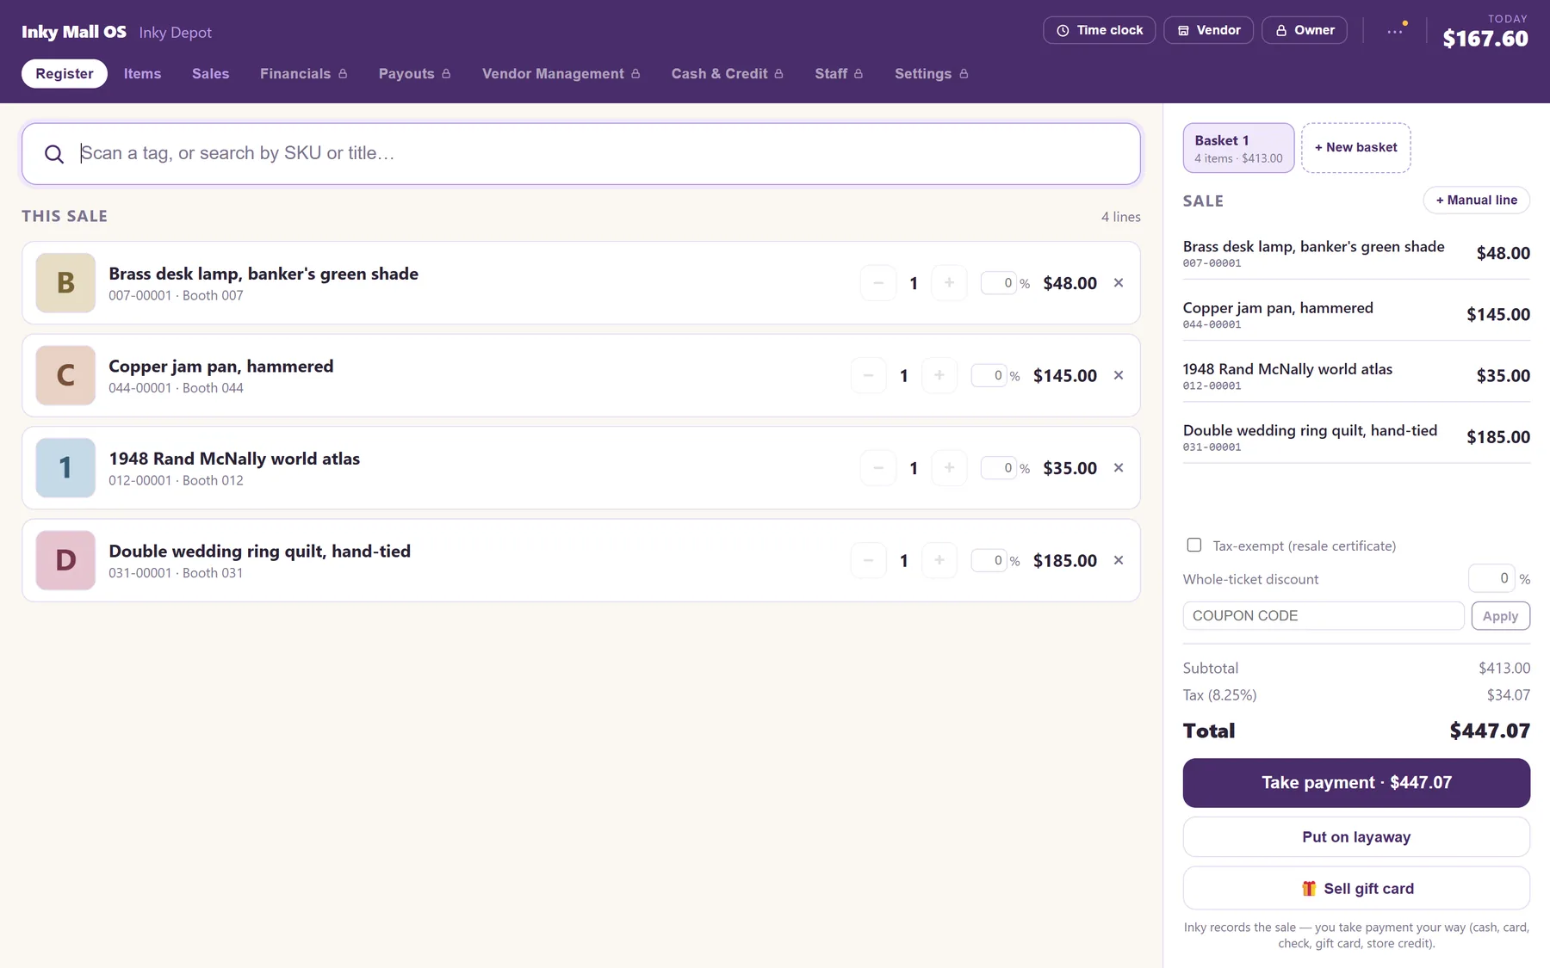Image resolution: width=1550 pixels, height=968 pixels.
Task: Increase quantity of Brass desk lamp
Action: tap(949, 283)
